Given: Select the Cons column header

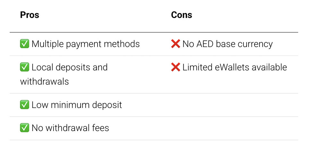Looking at the screenshot, I should [182, 15].
